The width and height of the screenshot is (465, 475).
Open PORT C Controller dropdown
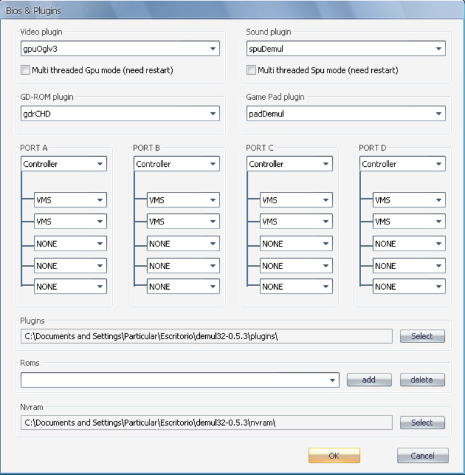click(x=289, y=164)
